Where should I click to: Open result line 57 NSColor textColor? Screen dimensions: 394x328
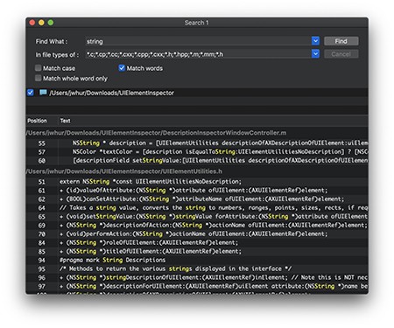197,152
